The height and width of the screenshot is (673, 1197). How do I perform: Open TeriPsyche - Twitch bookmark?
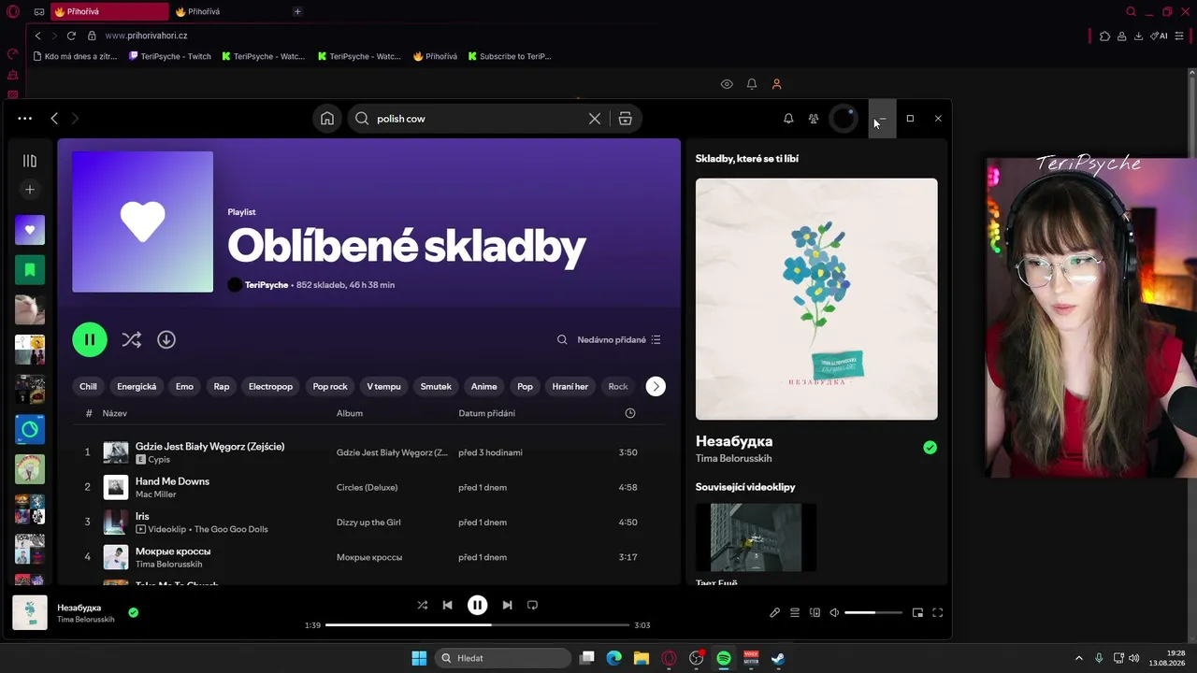(169, 56)
